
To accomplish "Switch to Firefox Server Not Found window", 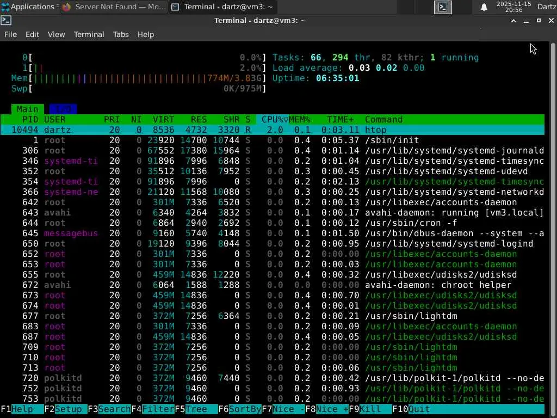I will click(114, 7).
